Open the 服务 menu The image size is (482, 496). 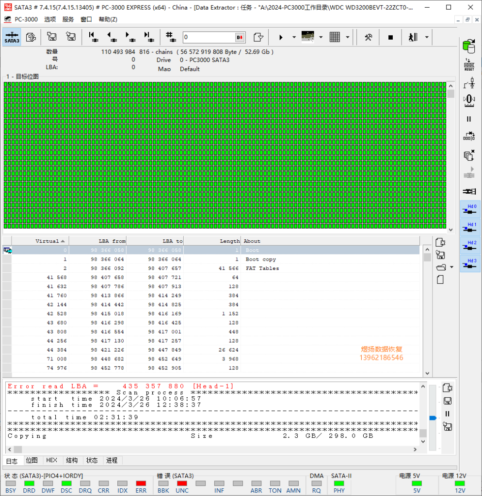point(68,19)
